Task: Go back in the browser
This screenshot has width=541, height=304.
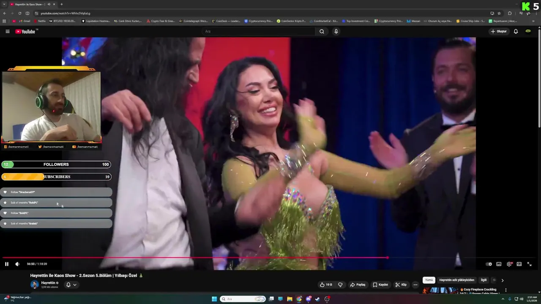Action: (x=5, y=13)
